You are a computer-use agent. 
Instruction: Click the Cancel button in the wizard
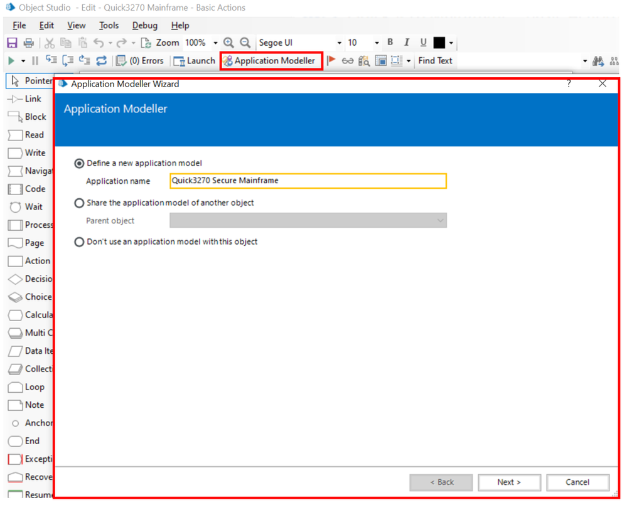tap(577, 482)
